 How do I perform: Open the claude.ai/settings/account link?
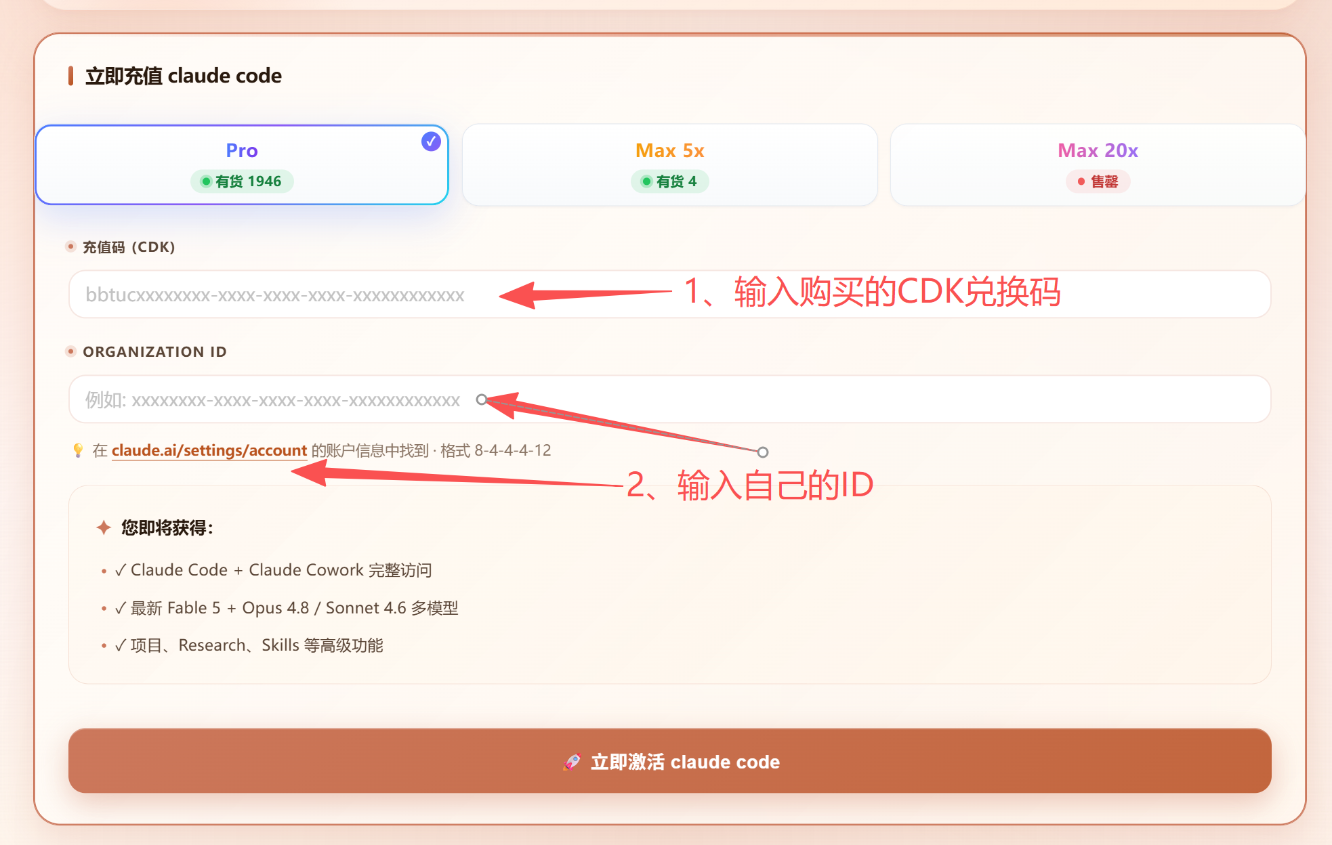click(209, 450)
